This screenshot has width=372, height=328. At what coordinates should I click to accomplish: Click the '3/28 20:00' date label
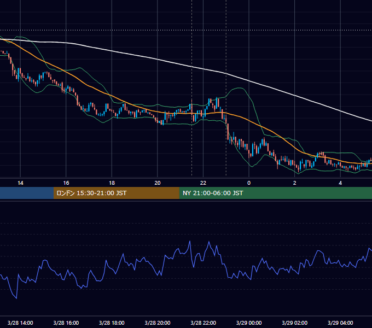point(158,323)
